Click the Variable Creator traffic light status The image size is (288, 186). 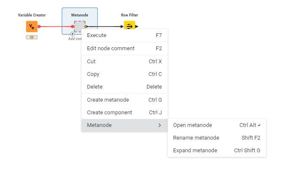pyautogui.click(x=32, y=37)
